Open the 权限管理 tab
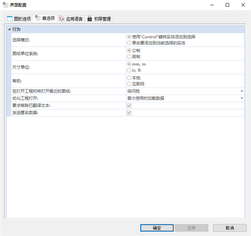This screenshot has width=251, height=236. [99, 19]
